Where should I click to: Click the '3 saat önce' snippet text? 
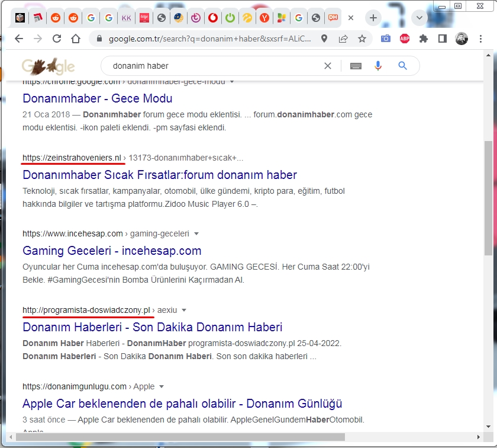44,420
